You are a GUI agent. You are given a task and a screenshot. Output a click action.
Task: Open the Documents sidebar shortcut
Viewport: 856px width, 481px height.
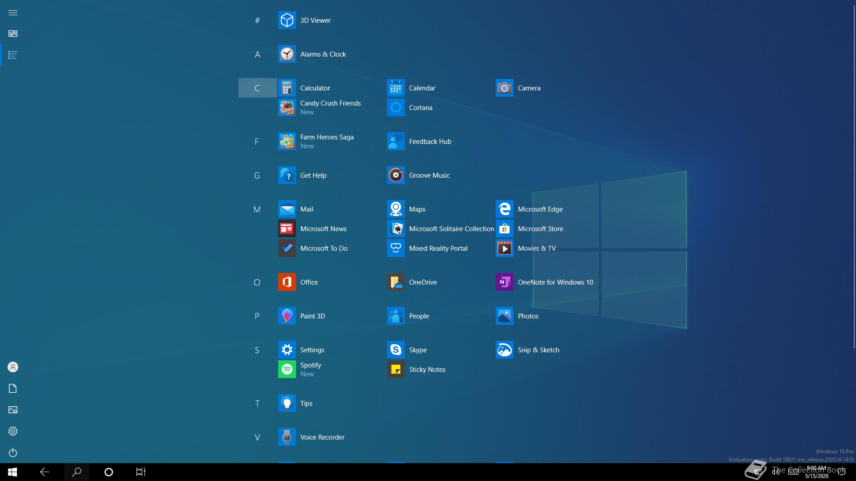click(13, 388)
